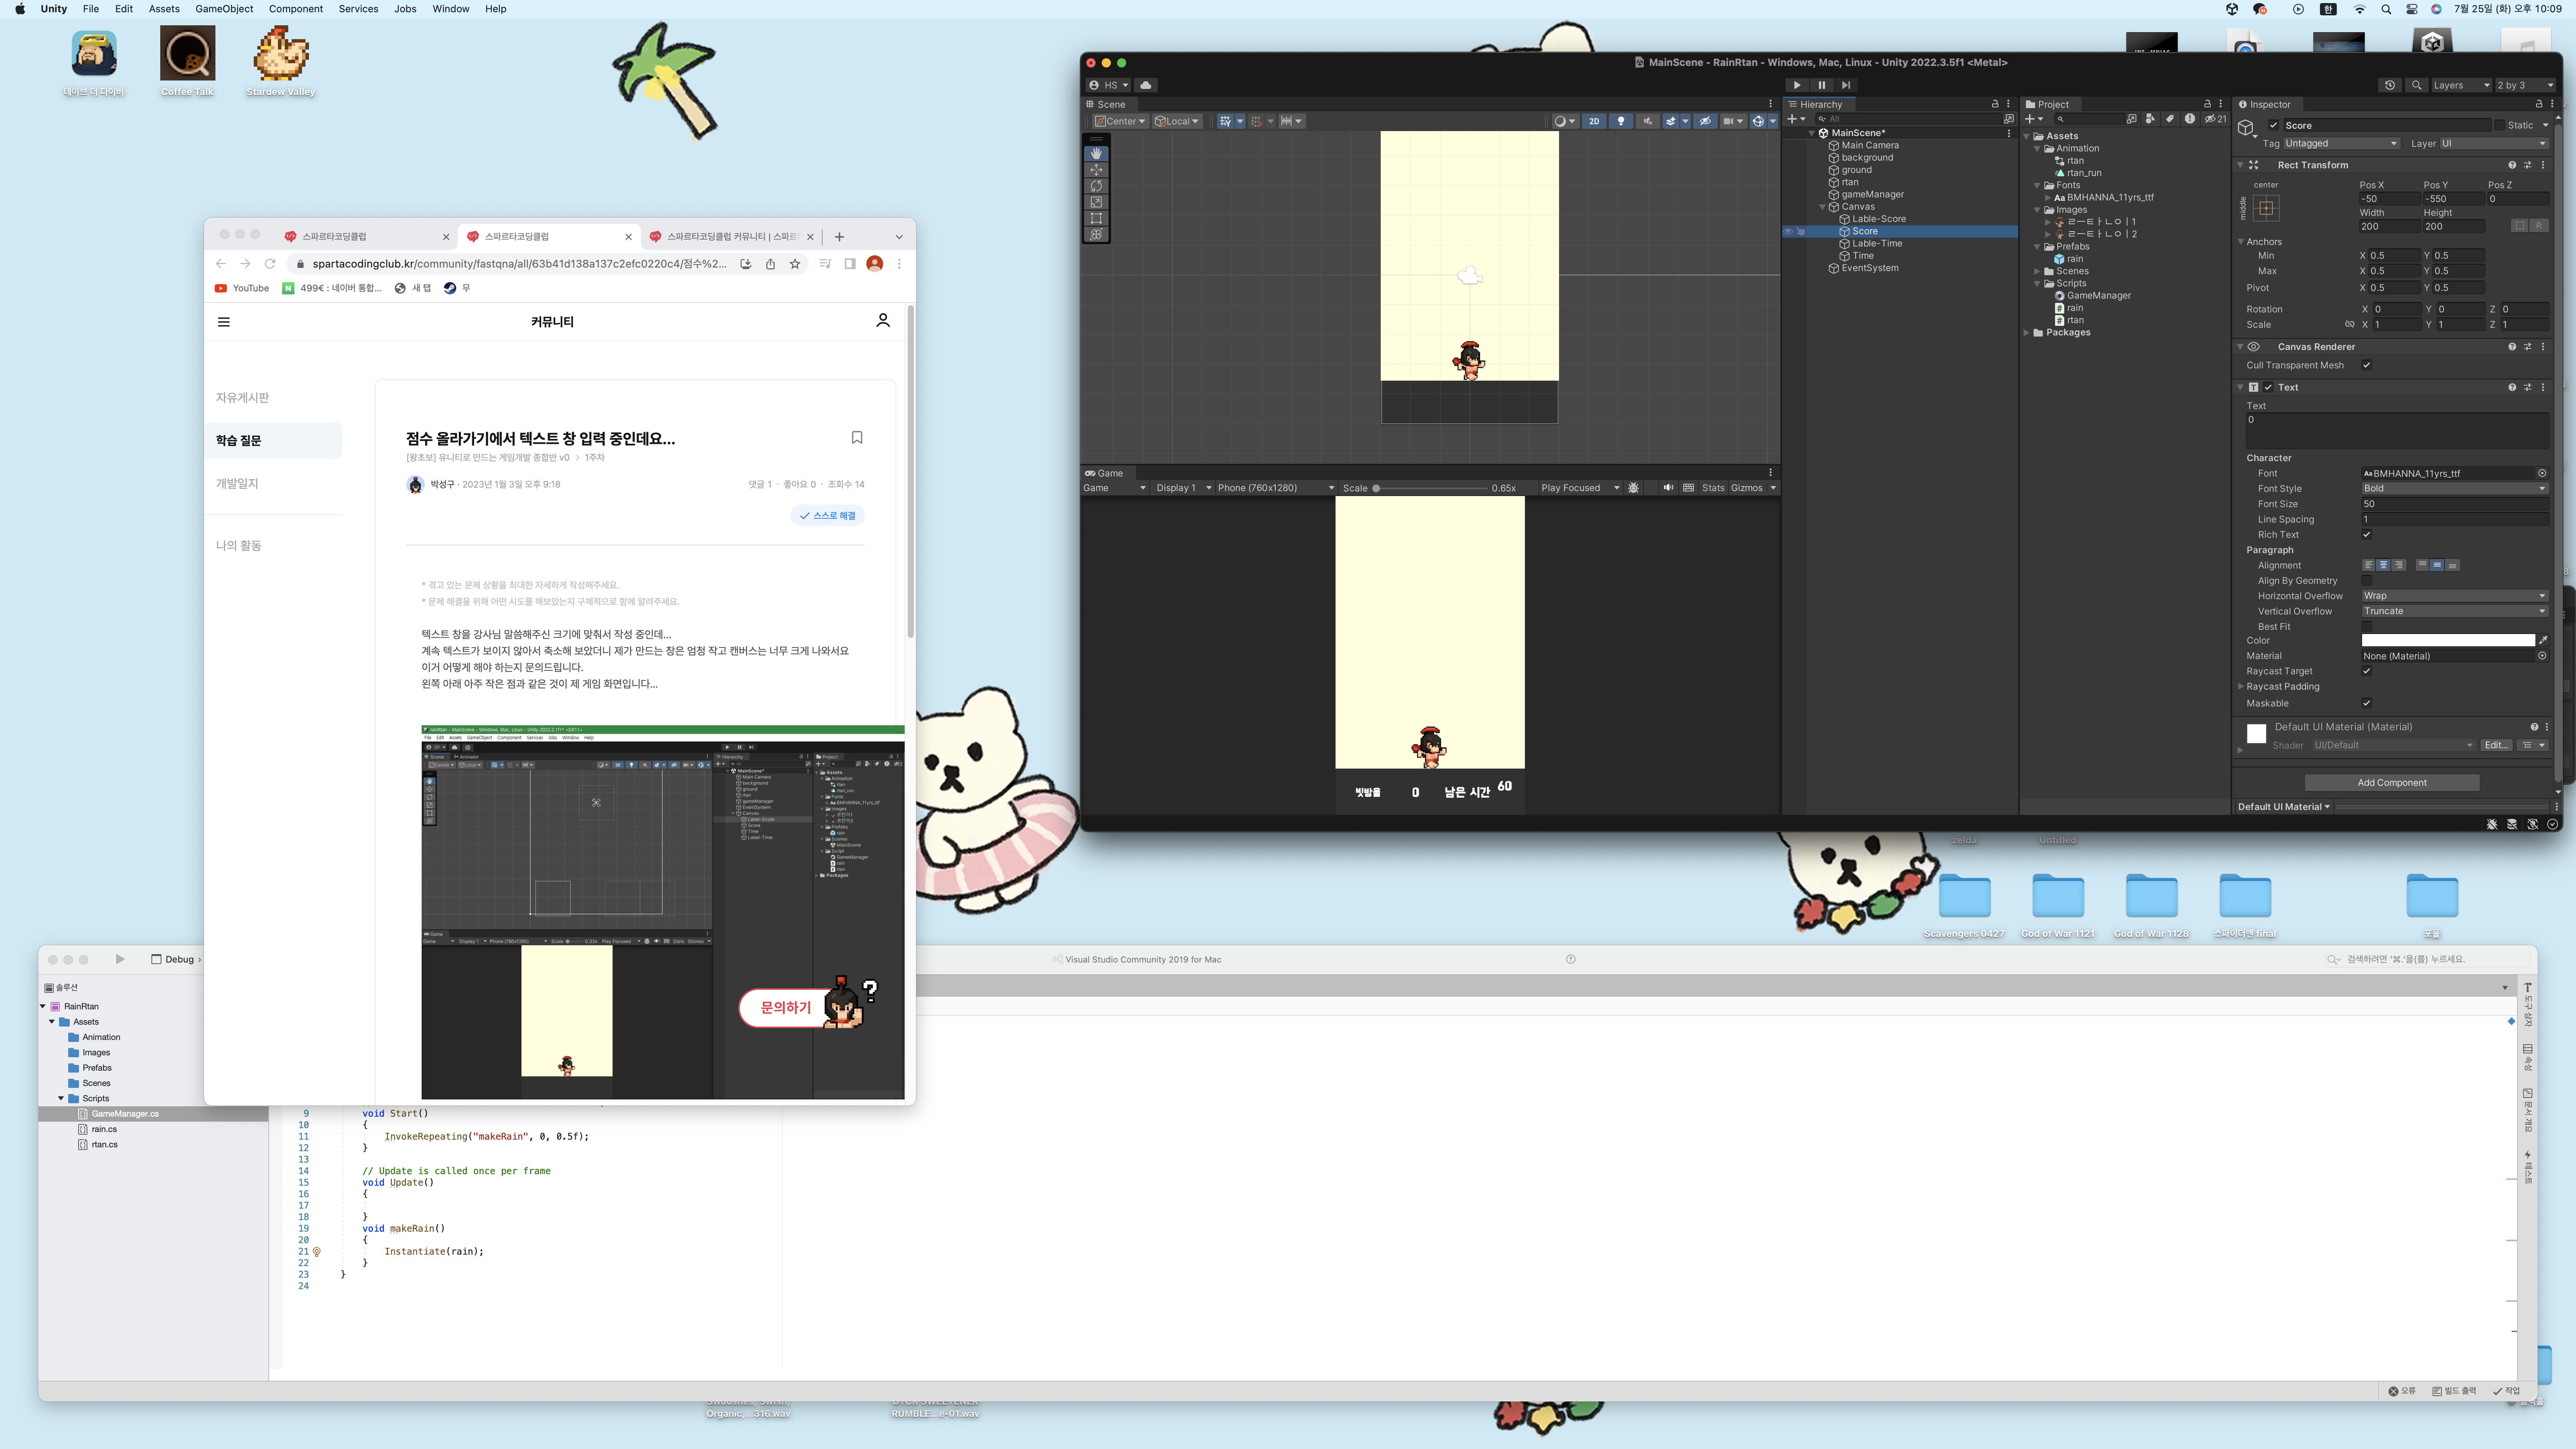Click the Text Color white swatch
The width and height of the screenshot is (2576, 1449).
2448,640
